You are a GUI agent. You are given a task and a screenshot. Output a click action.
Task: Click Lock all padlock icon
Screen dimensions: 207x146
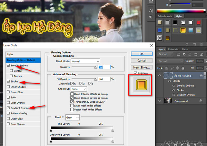coord(183,68)
